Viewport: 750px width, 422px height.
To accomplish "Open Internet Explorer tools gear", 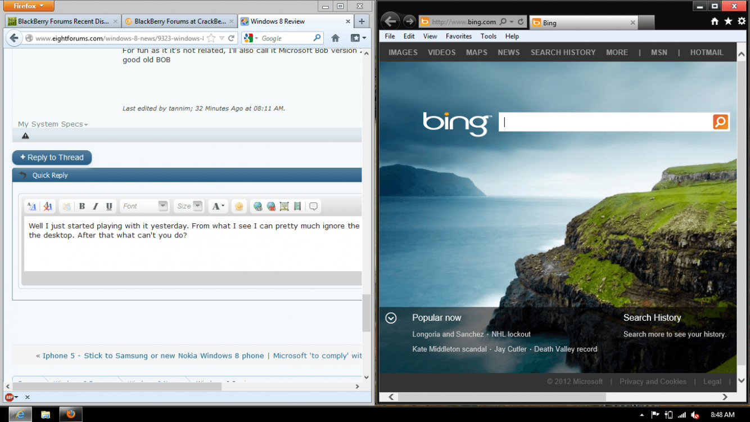I will pyautogui.click(x=742, y=21).
